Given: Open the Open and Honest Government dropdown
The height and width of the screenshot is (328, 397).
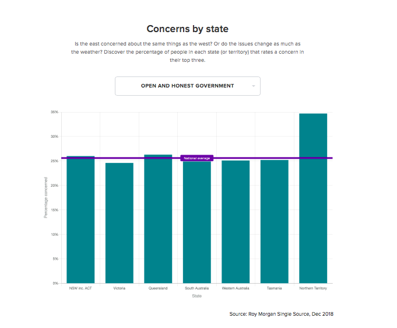Looking at the screenshot, I should tap(187, 86).
